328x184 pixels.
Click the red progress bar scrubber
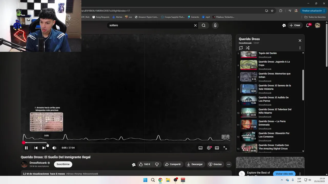[24, 143]
